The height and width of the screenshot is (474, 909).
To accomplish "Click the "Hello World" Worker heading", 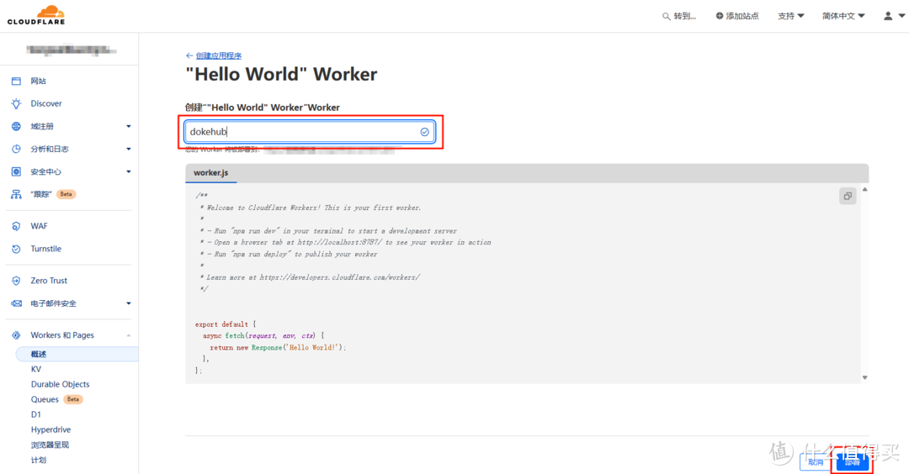I will [x=281, y=74].
